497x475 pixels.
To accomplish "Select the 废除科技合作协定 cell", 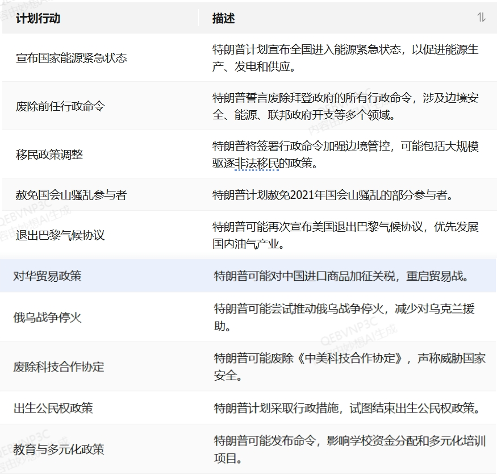I will click(x=59, y=366).
